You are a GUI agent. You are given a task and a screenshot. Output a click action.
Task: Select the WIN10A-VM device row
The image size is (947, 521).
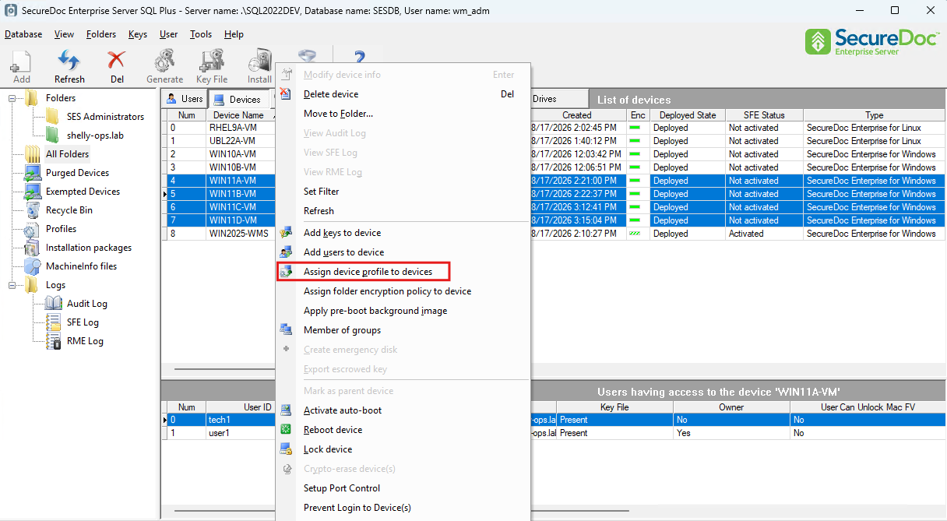pyautogui.click(x=232, y=154)
